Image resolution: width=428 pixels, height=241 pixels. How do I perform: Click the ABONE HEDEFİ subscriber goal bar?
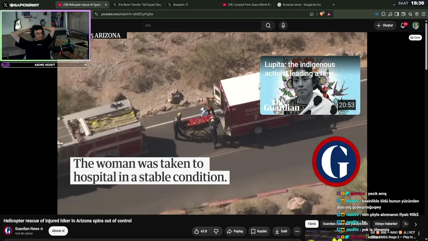44,65
